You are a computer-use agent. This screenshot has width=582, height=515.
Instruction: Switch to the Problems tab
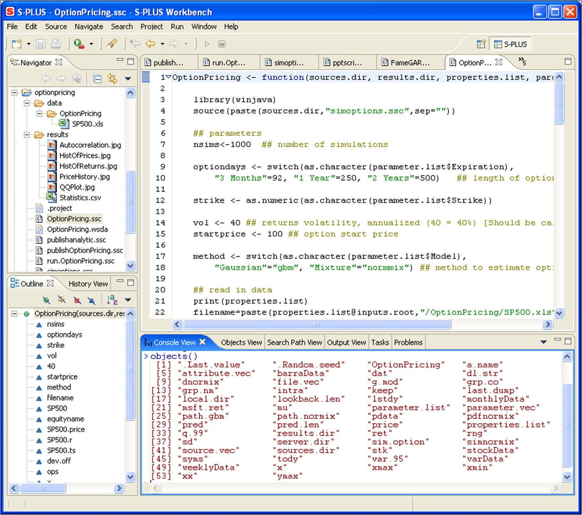pyautogui.click(x=408, y=343)
